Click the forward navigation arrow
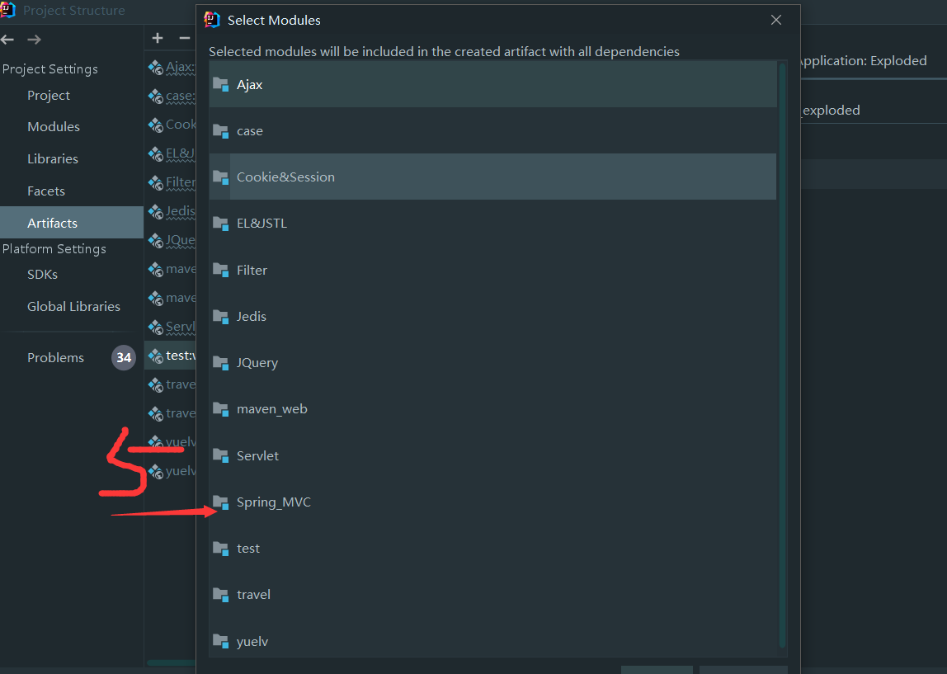The height and width of the screenshot is (674, 947). (32, 39)
